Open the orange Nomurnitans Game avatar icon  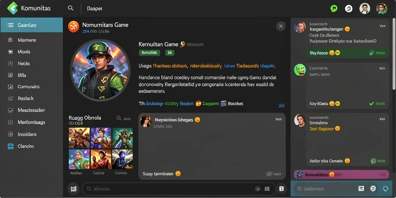[x=73, y=27]
